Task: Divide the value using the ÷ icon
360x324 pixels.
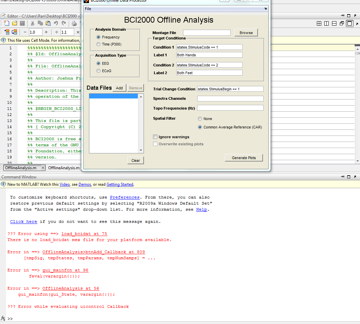Action: [x=57, y=32]
